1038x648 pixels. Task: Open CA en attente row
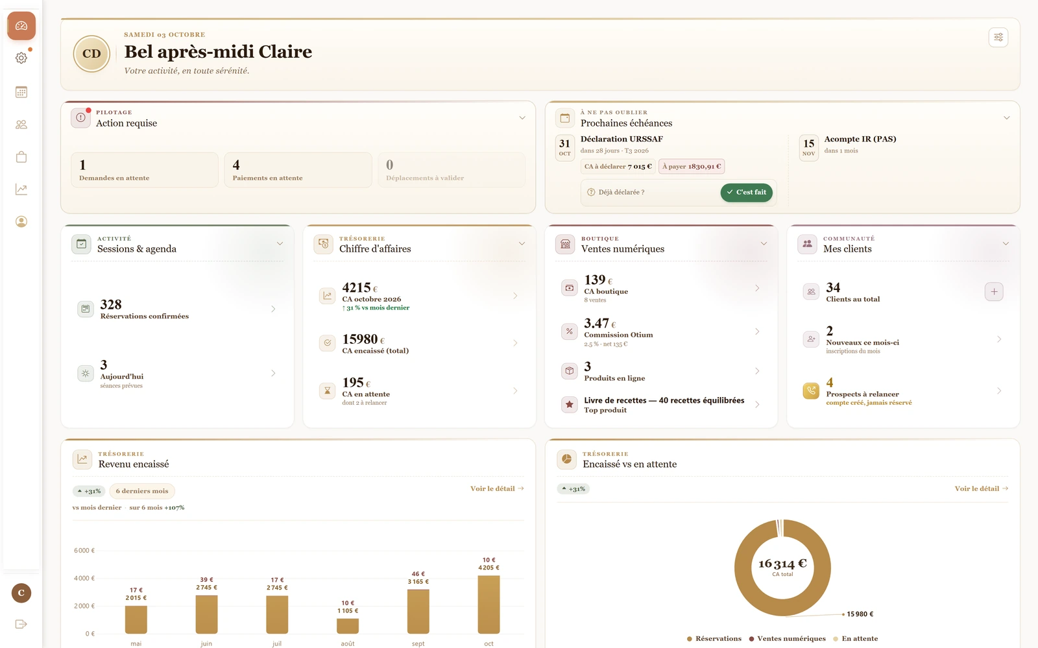(x=419, y=391)
